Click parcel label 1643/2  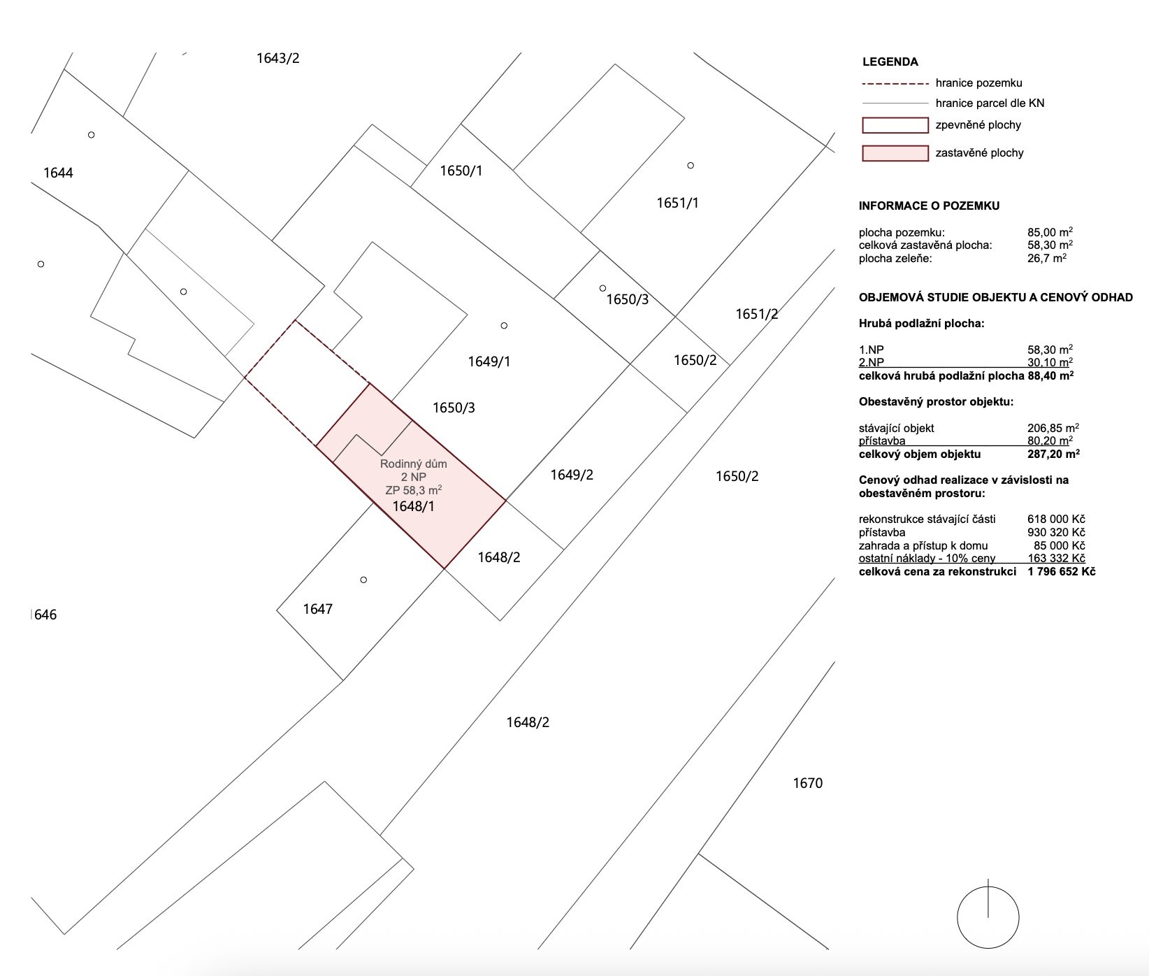click(x=277, y=58)
